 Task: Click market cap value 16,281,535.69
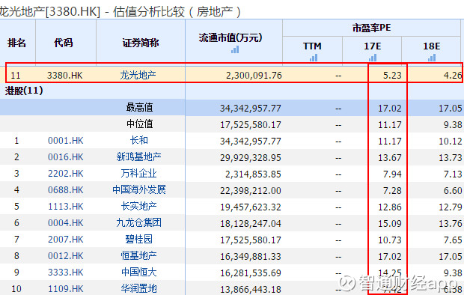pyautogui.click(x=251, y=273)
